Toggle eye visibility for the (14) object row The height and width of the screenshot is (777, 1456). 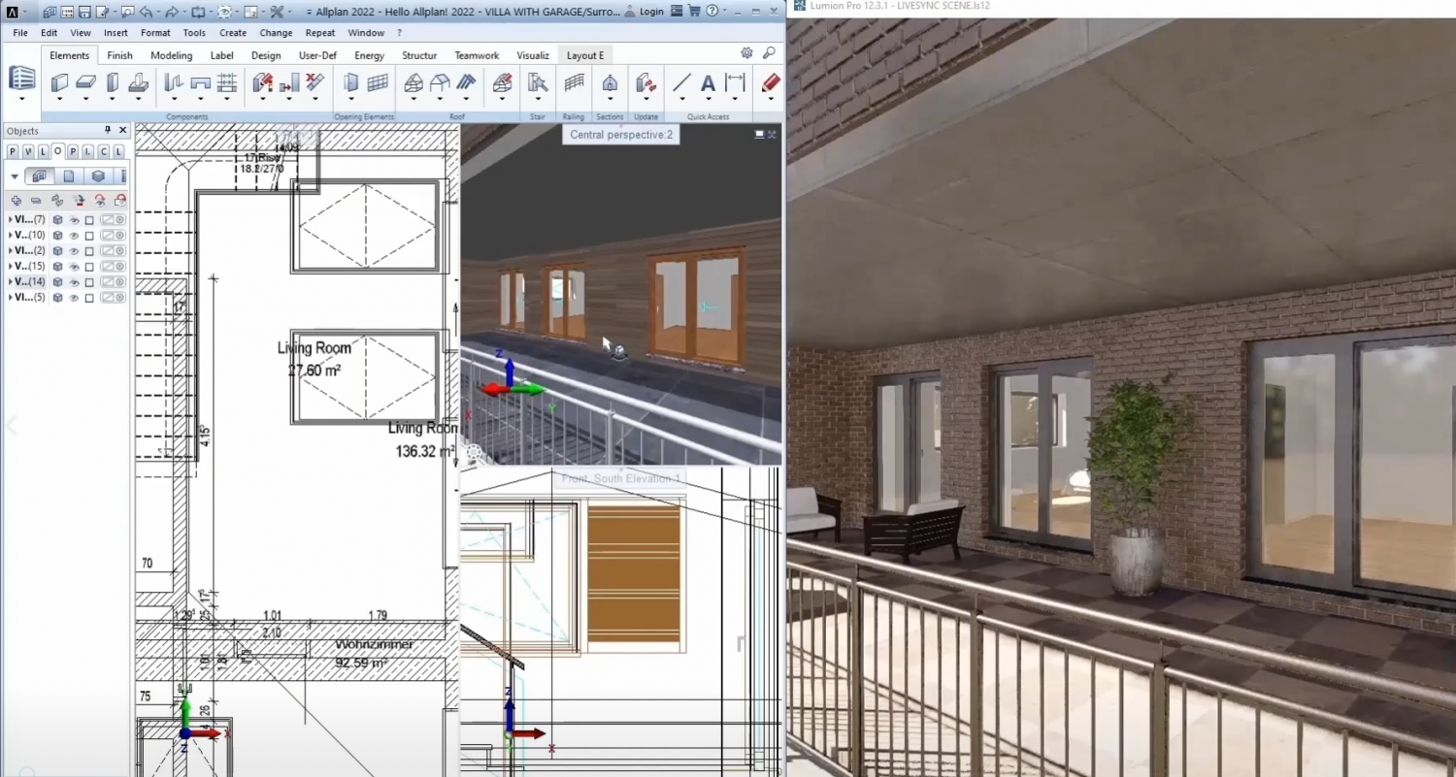click(x=74, y=282)
